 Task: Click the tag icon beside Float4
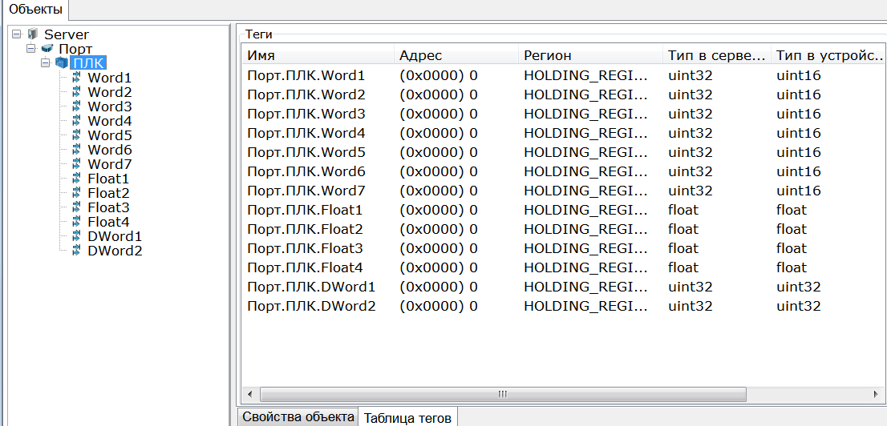[x=76, y=222]
